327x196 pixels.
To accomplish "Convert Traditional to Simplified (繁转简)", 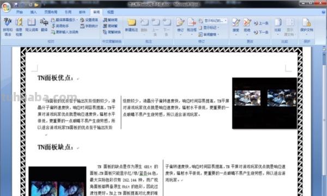I will pos(111,20).
